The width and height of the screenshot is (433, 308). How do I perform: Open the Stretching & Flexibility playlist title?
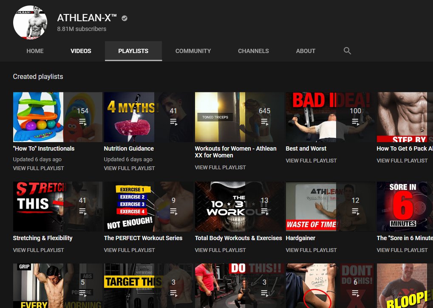pos(42,238)
